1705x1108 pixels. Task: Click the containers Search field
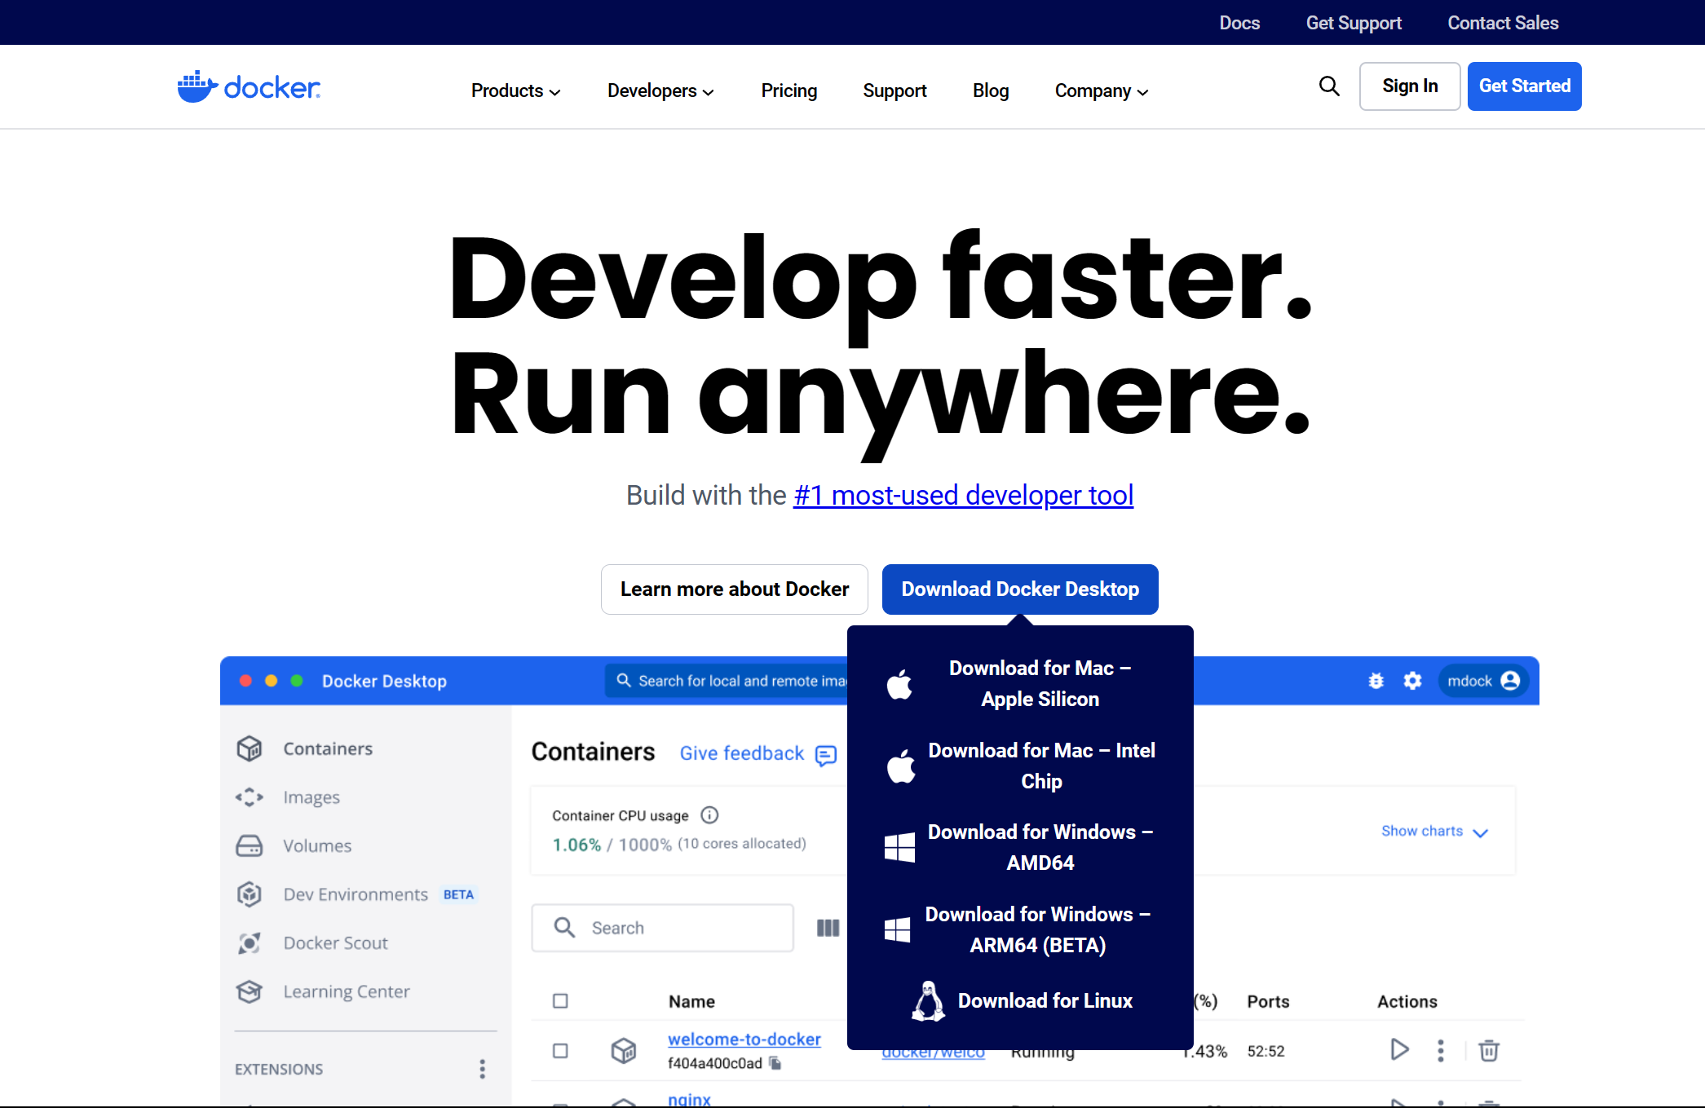pyautogui.click(x=662, y=928)
